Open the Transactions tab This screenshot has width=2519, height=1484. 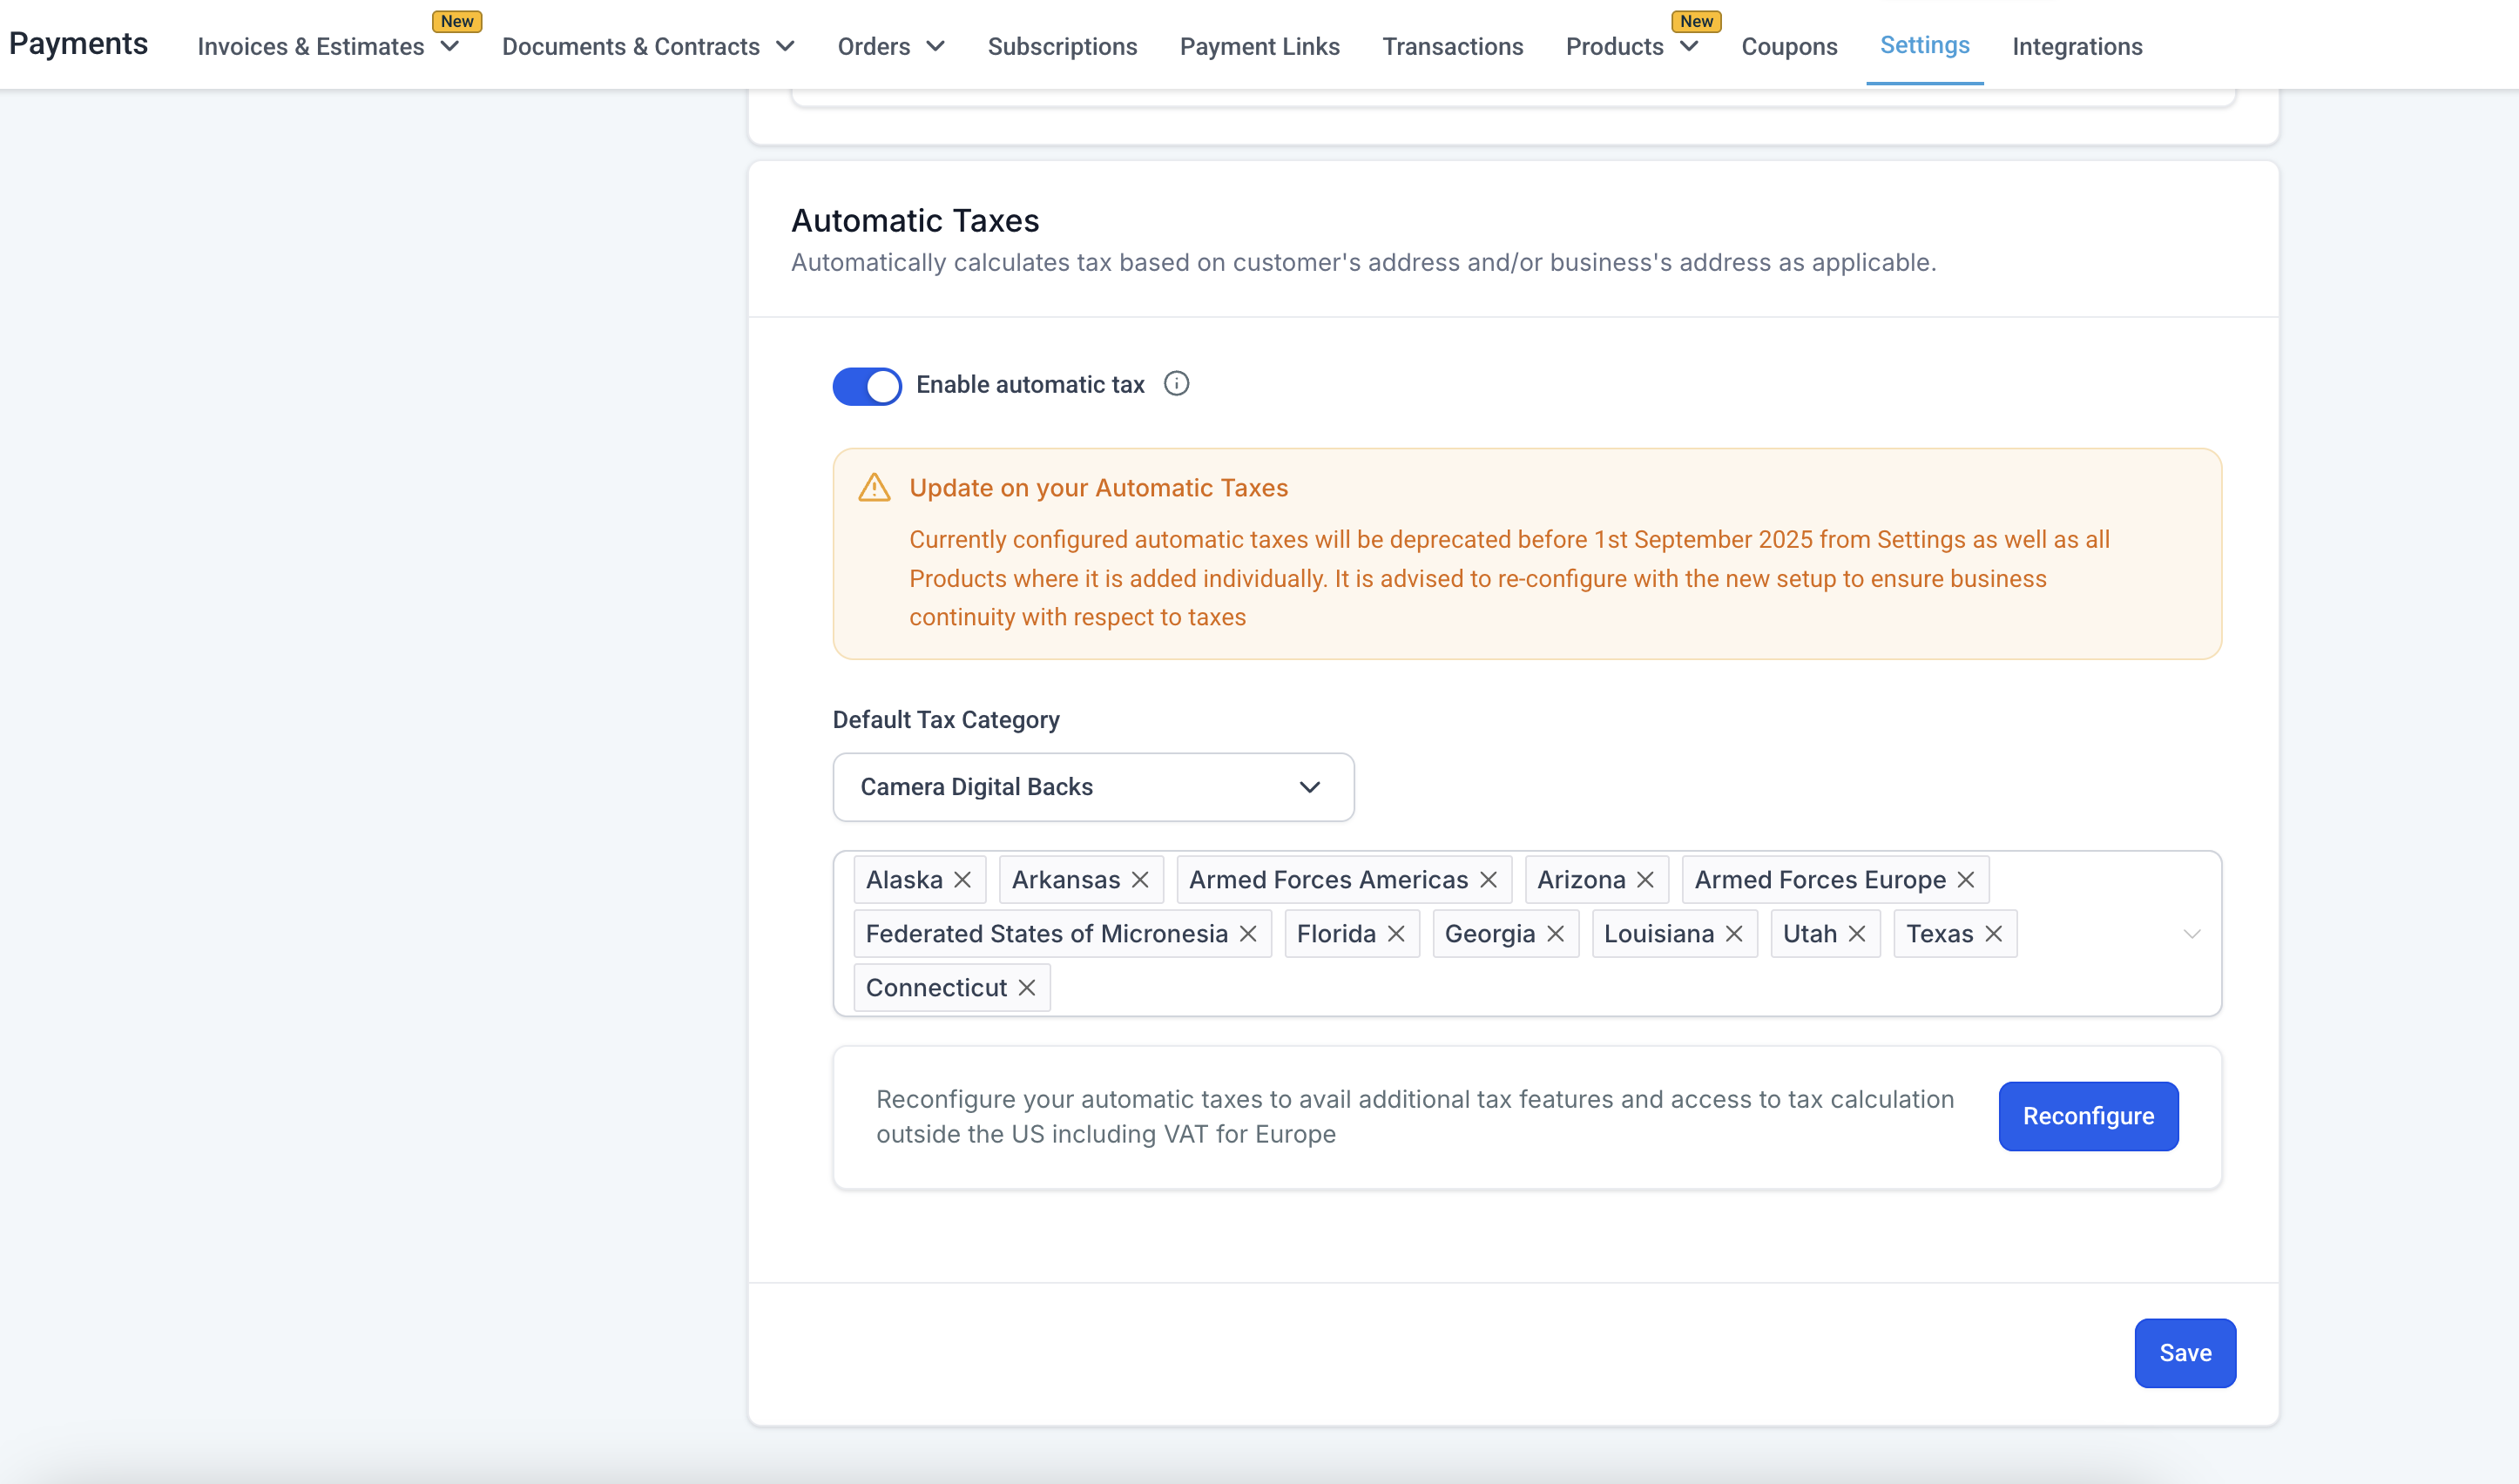[1452, 47]
